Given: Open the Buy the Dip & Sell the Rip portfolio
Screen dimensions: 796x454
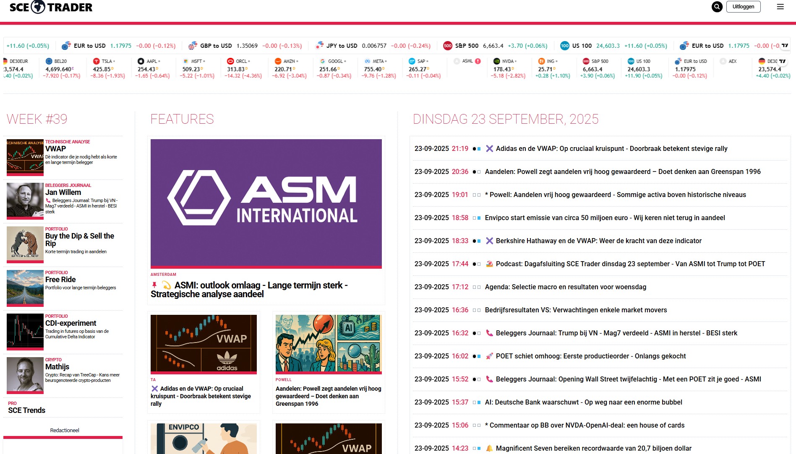Looking at the screenshot, I should click(64, 245).
